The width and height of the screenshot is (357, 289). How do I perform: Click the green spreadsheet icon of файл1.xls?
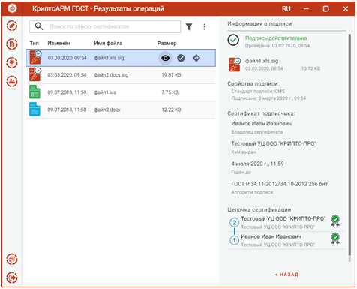point(34,92)
